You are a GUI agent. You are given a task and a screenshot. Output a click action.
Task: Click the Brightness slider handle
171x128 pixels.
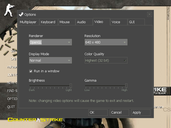pos(71,85)
